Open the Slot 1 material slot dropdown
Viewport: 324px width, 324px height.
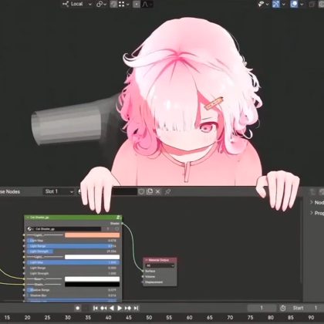coord(59,191)
